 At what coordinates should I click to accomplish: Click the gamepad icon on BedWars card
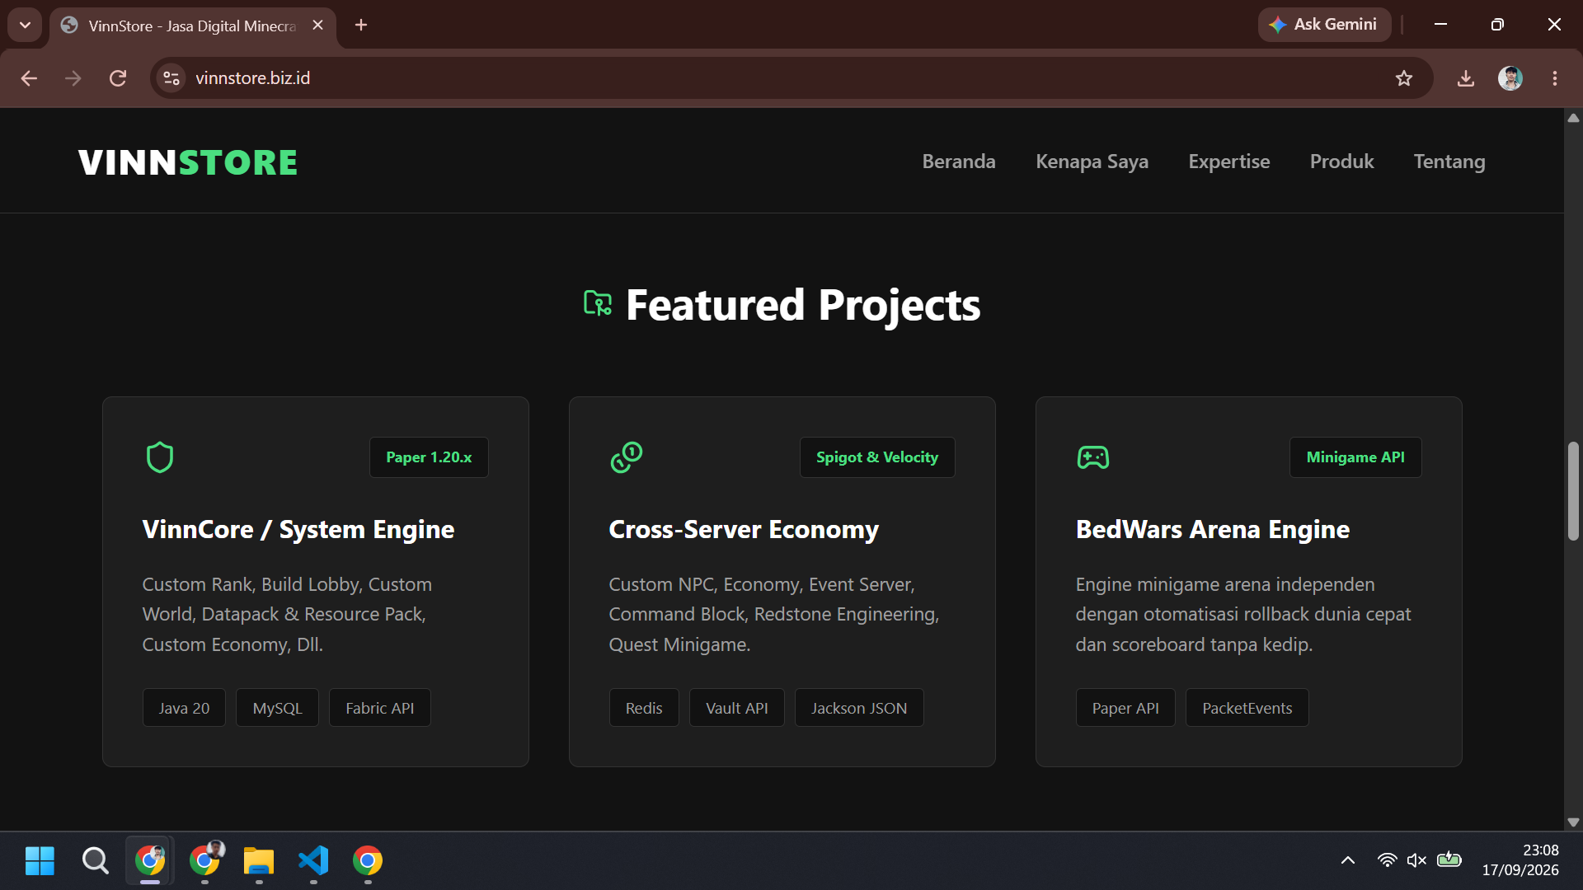click(1093, 457)
